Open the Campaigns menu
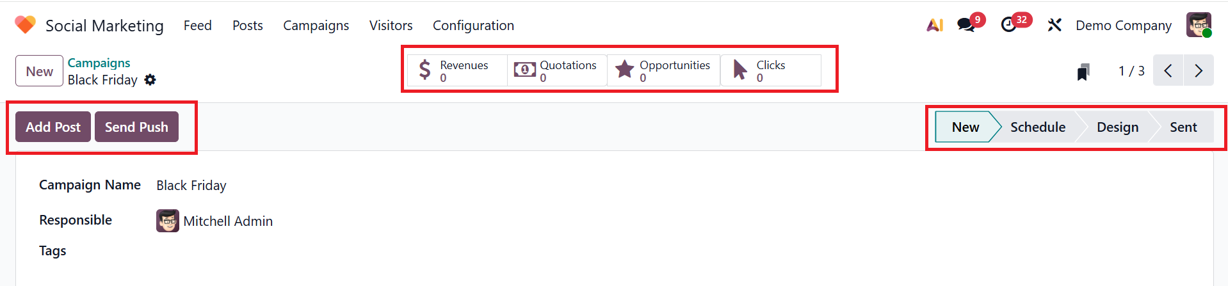This screenshot has width=1228, height=286. click(x=316, y=26)
